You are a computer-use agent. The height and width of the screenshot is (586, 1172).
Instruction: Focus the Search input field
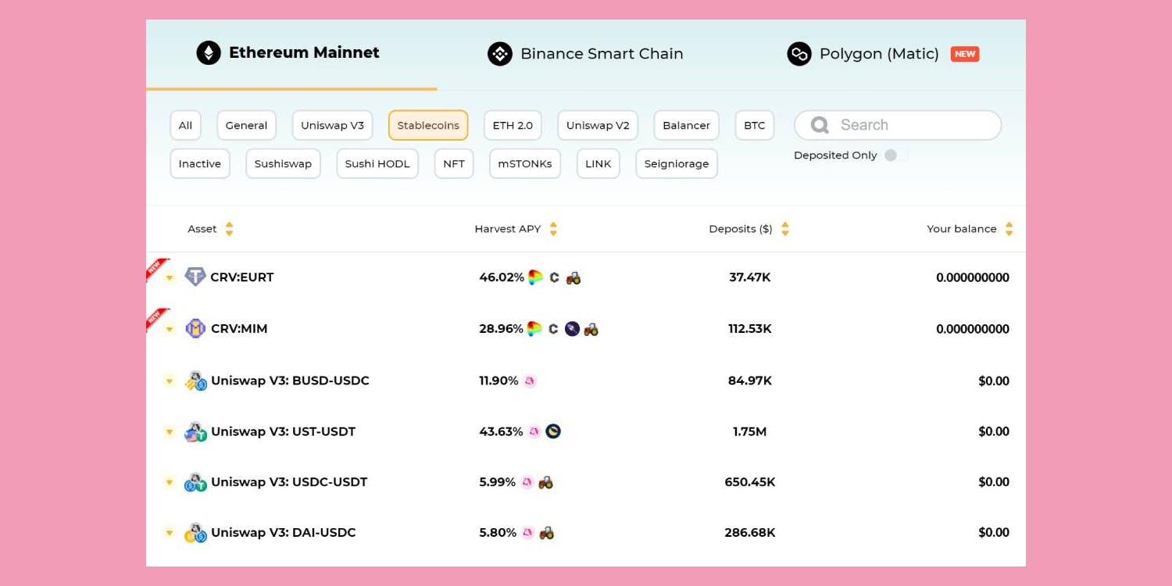(898, 125)
